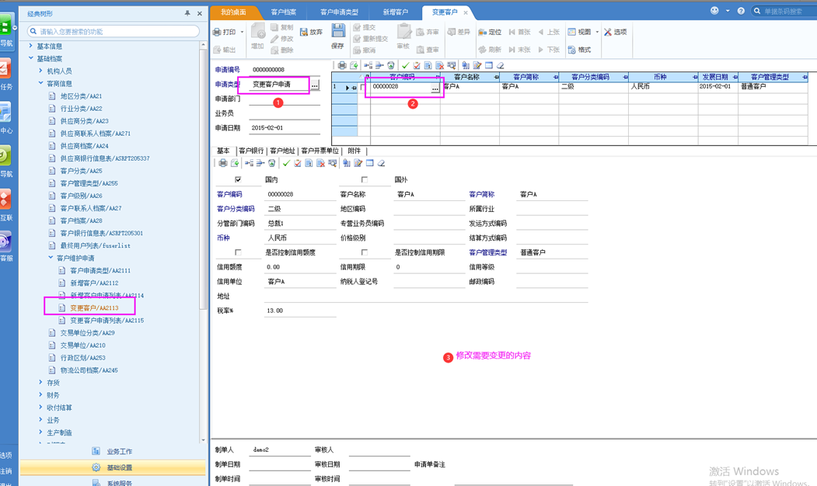Collapse the 客商信息 tree node

pos(40,83)
